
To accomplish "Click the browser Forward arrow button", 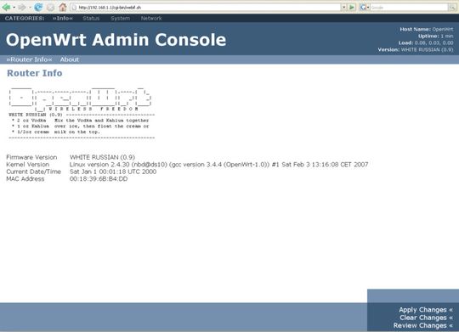I will pyautogui.click(x=21, y=7).
